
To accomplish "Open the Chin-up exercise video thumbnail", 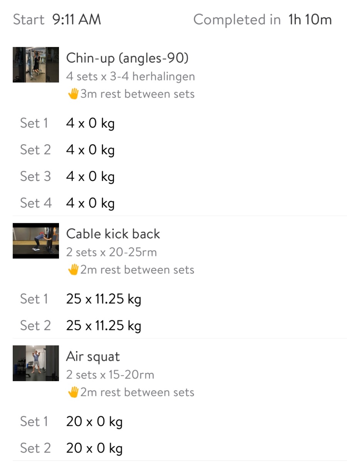I will coord(36,65).
